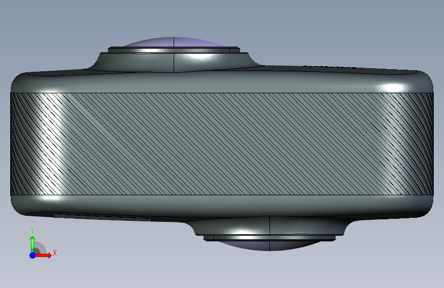The width and height of the screenshot is (444, 288).
Task: Select the purple lens dome on top of the model
Action: click(x=174, y=42)
